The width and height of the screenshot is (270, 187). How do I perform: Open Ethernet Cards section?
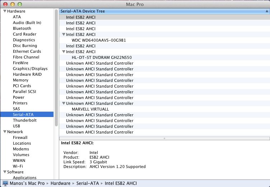(x=27, y=51)
